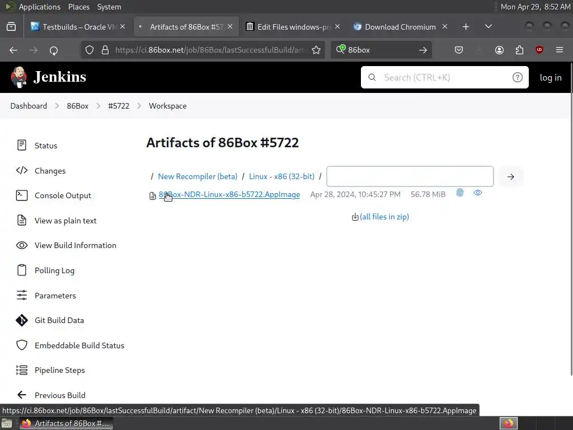This screenshot has width=573, height=430.
Task: Click the show desktop icon in bottom panel
Action: pyautogui.click(x=7, y=423)
